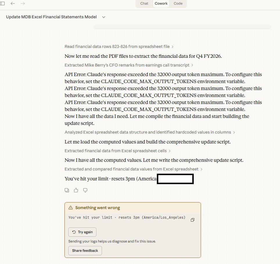Viewport: 280px width, 264px height.
Task: Click Now I have all the data text
Action: [157, 120]
